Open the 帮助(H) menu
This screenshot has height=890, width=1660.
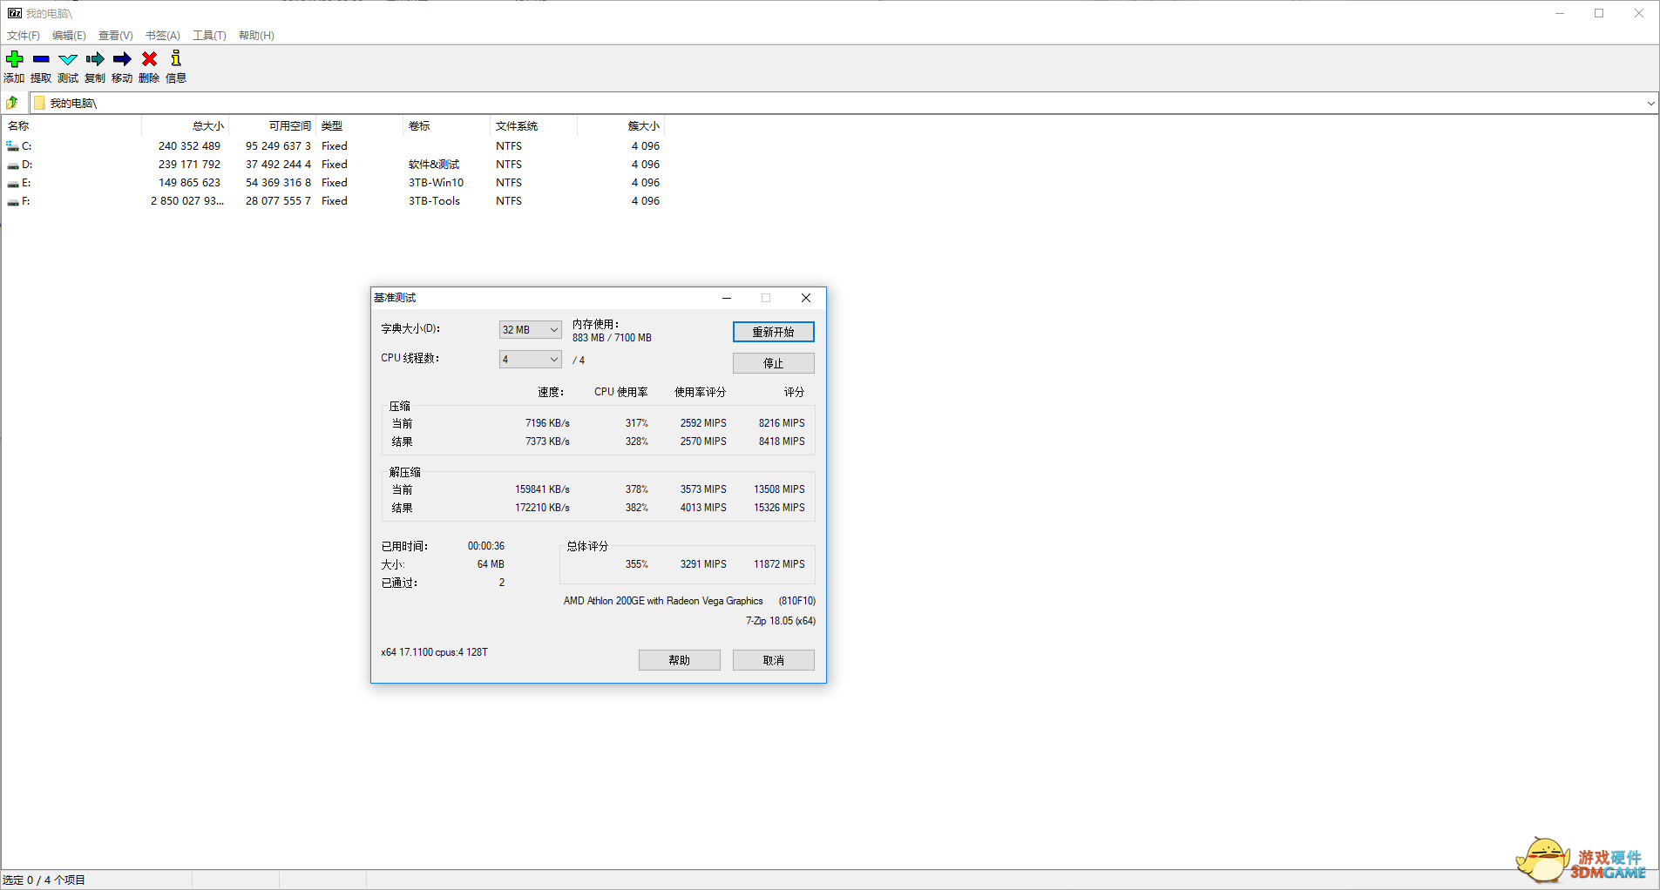click(x=256, y=36)
